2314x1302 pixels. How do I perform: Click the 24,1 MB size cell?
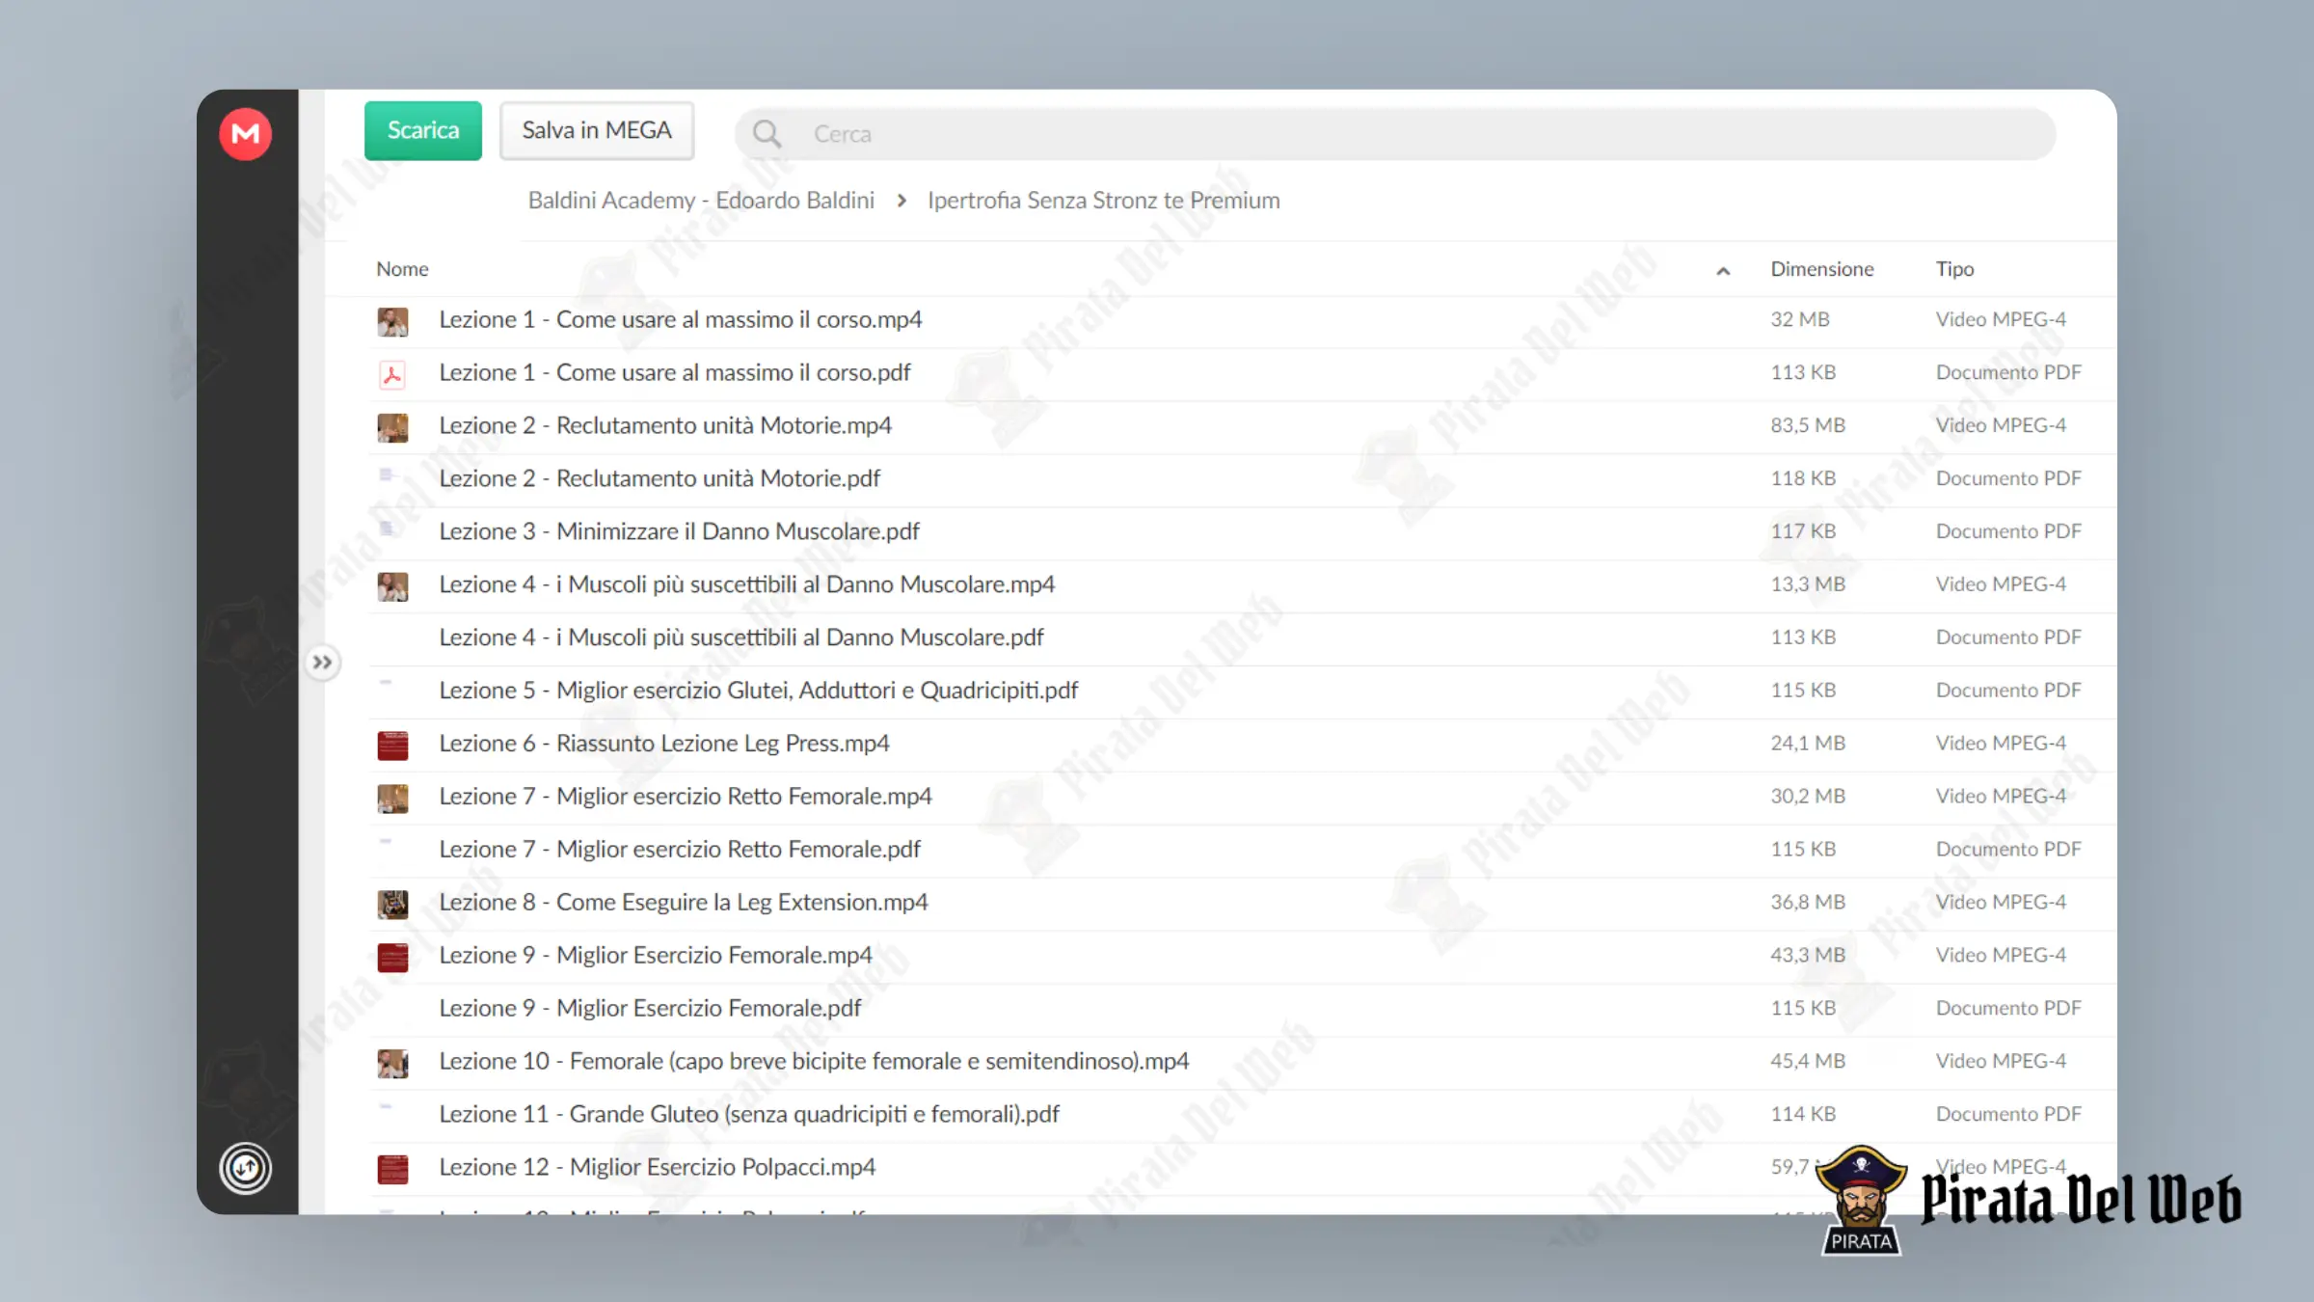click(1807, 744)
